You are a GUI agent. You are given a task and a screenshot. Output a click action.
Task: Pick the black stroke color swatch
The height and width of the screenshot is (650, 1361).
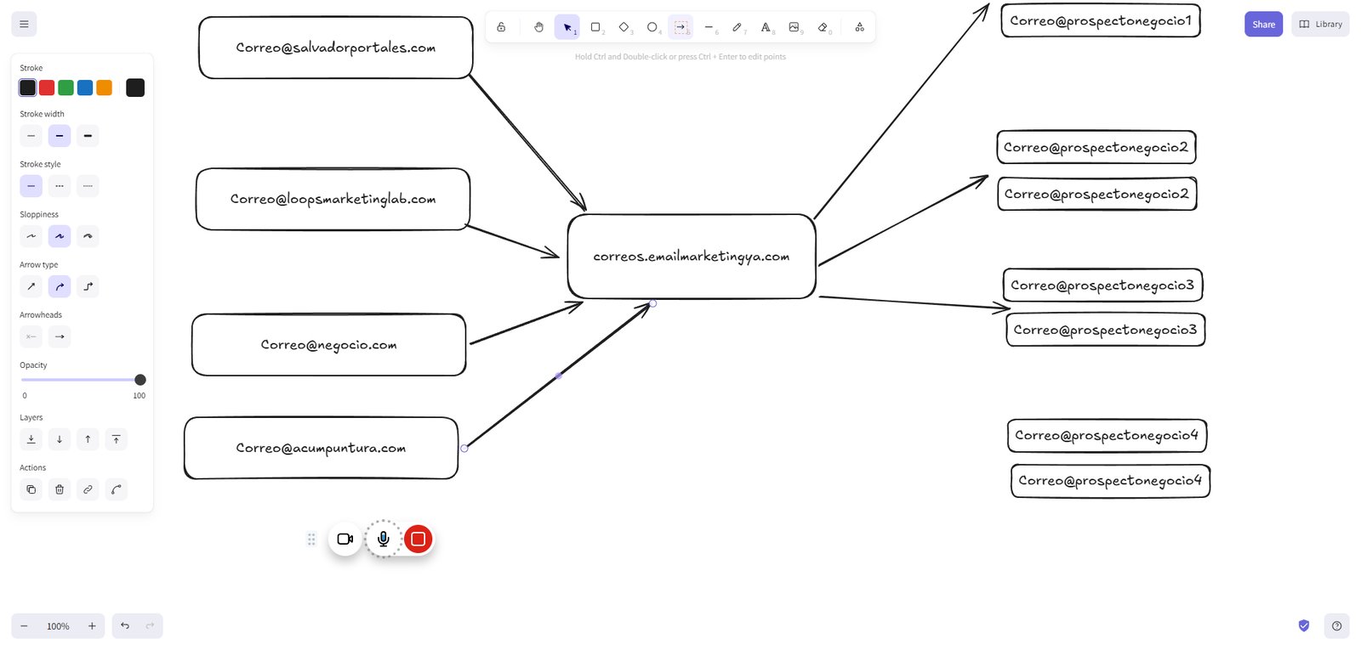[x=28, y=88]
